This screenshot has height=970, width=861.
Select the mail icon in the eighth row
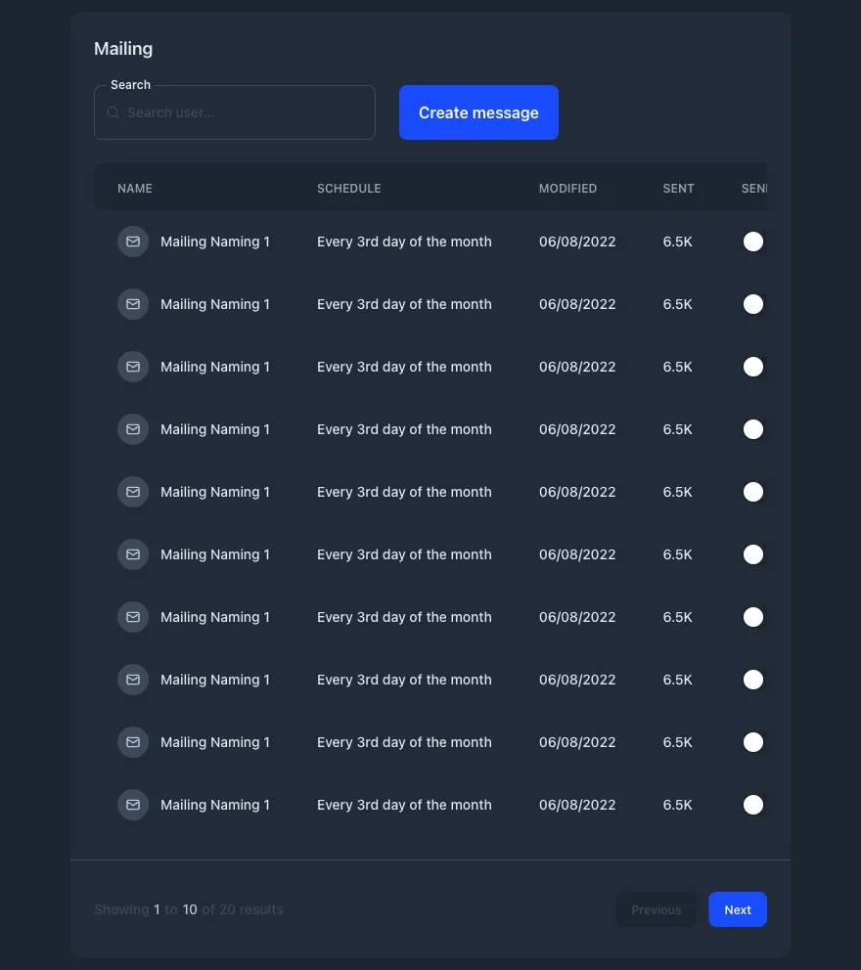pyautogui.click(x=133, y=680)
